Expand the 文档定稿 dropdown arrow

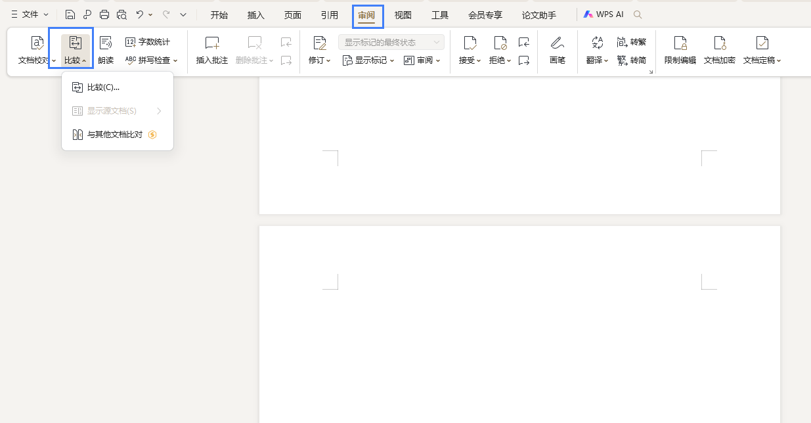779,60
